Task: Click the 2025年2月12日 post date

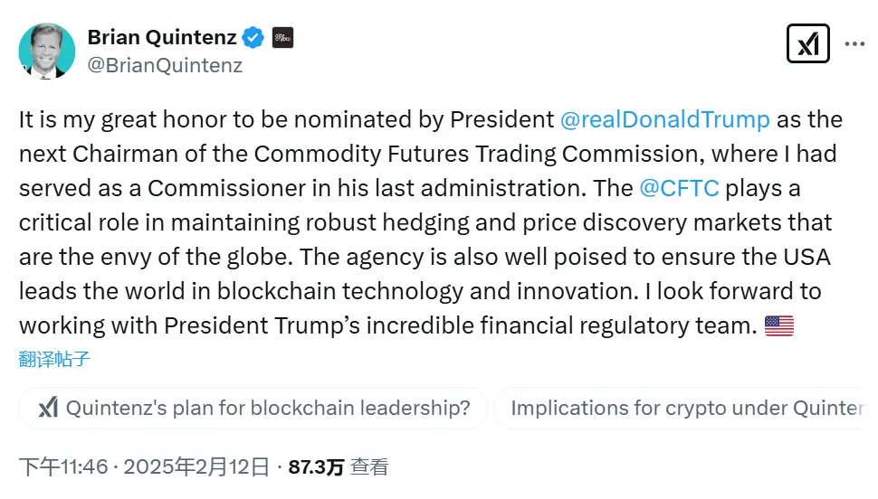Action: (196, 466)
